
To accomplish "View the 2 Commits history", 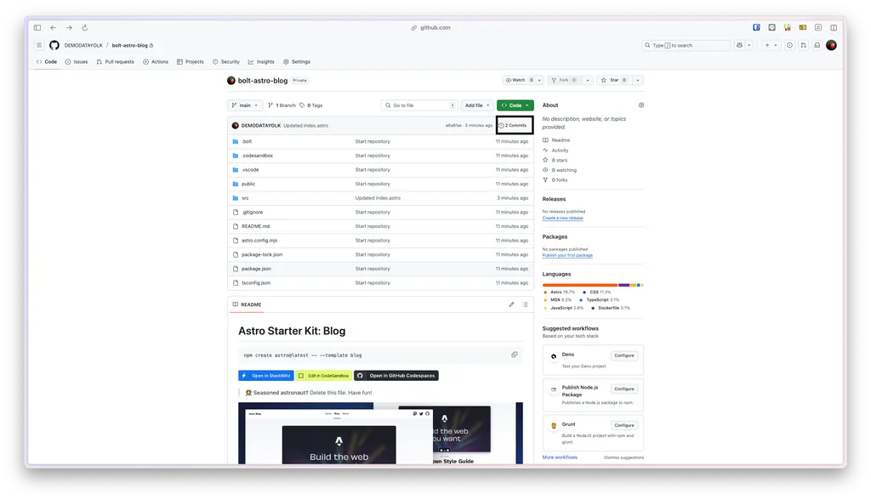I will coord(512,126).
